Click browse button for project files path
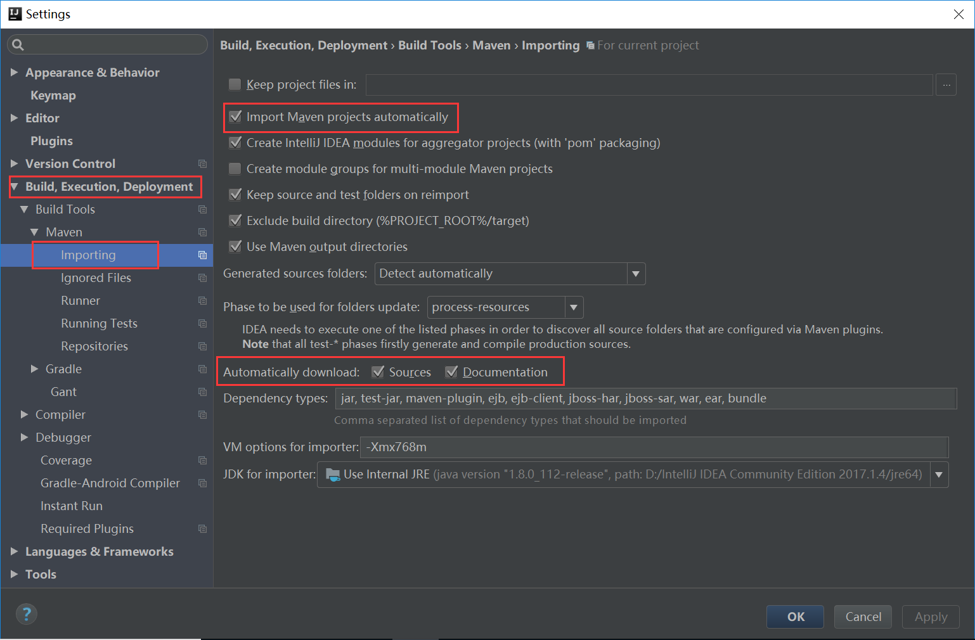Screen dimensions: 975x640 [946, 84]
